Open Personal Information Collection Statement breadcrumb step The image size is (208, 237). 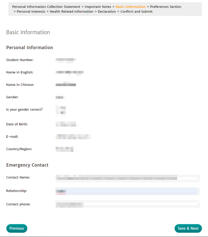pos(46,7)
